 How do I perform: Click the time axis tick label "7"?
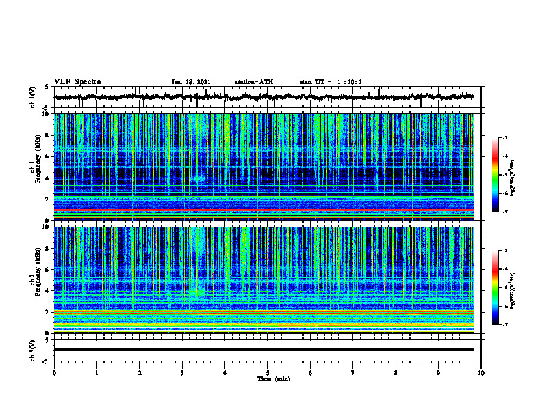click(353, 373)
